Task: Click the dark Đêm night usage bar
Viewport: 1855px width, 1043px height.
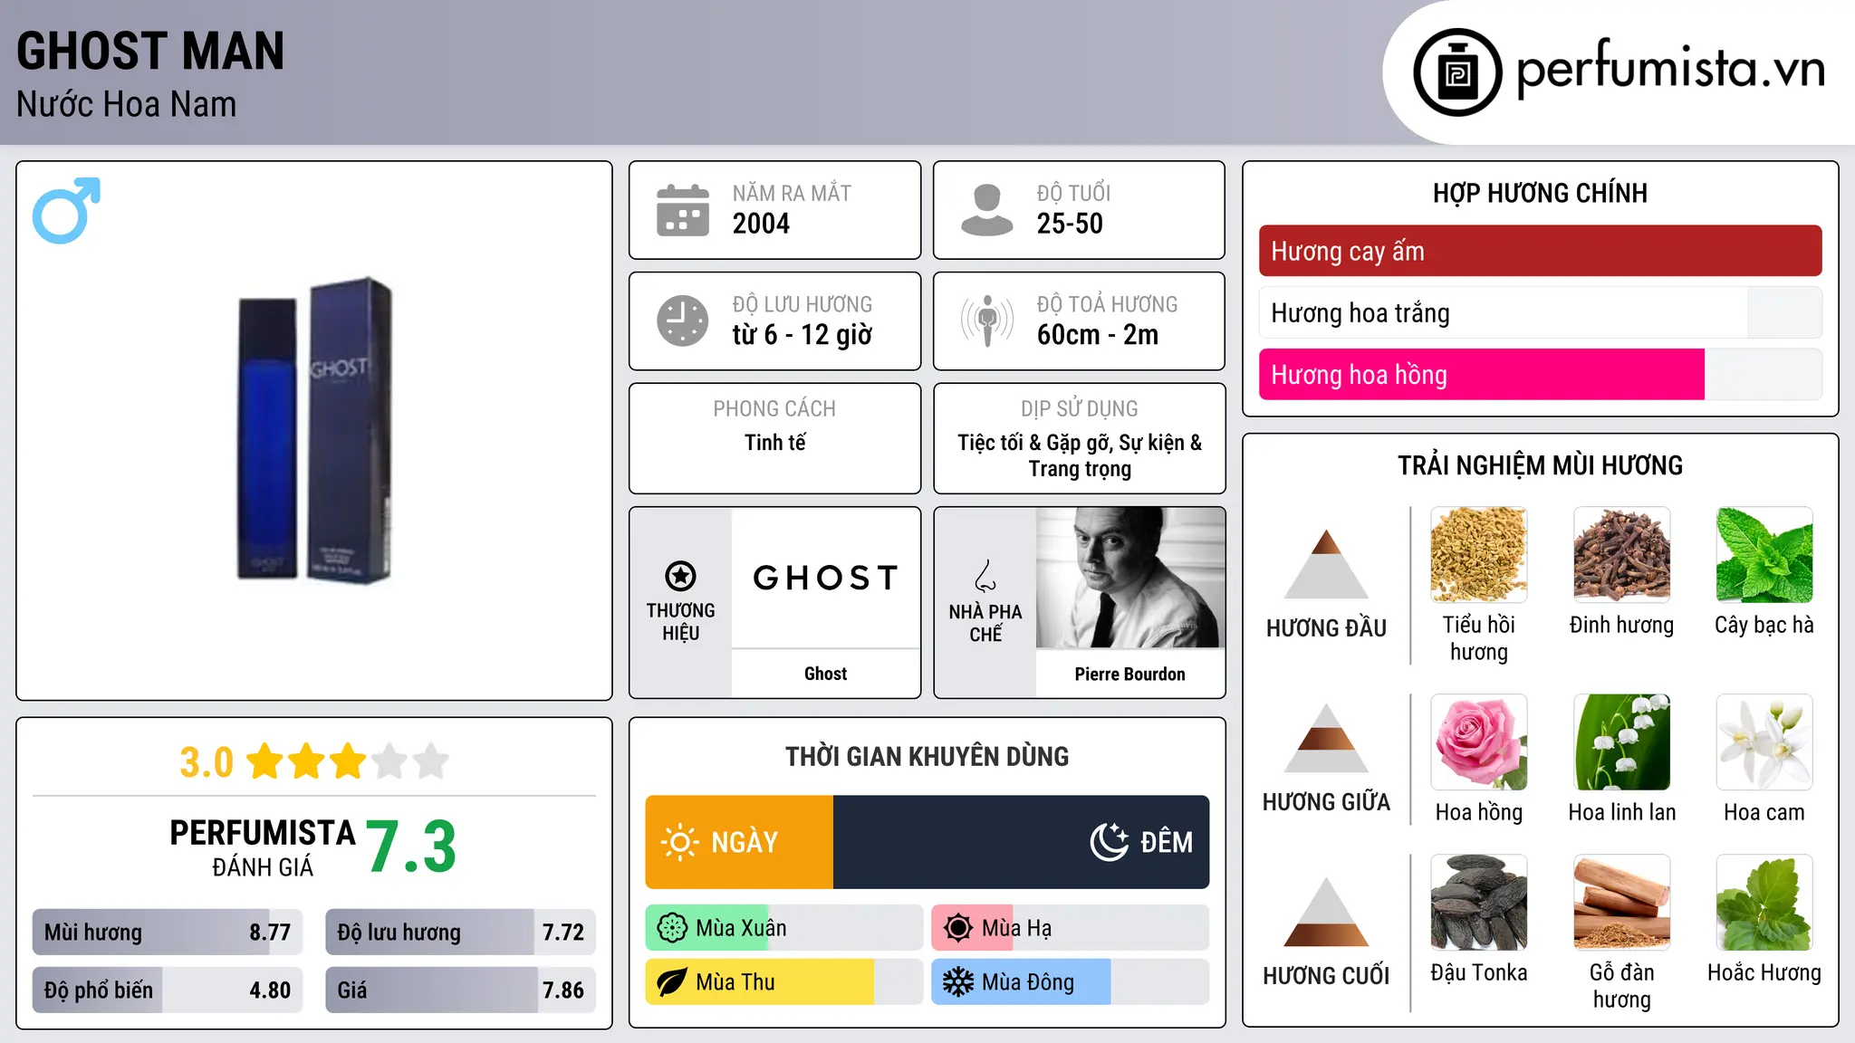Action: 1022,842
